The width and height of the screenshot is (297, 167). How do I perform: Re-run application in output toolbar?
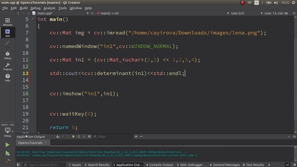coord(73,136)
